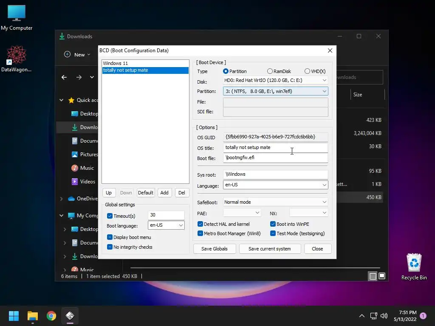Click the Sys root input field
This screenshot has height=326, width=435.
coord(275,174)
